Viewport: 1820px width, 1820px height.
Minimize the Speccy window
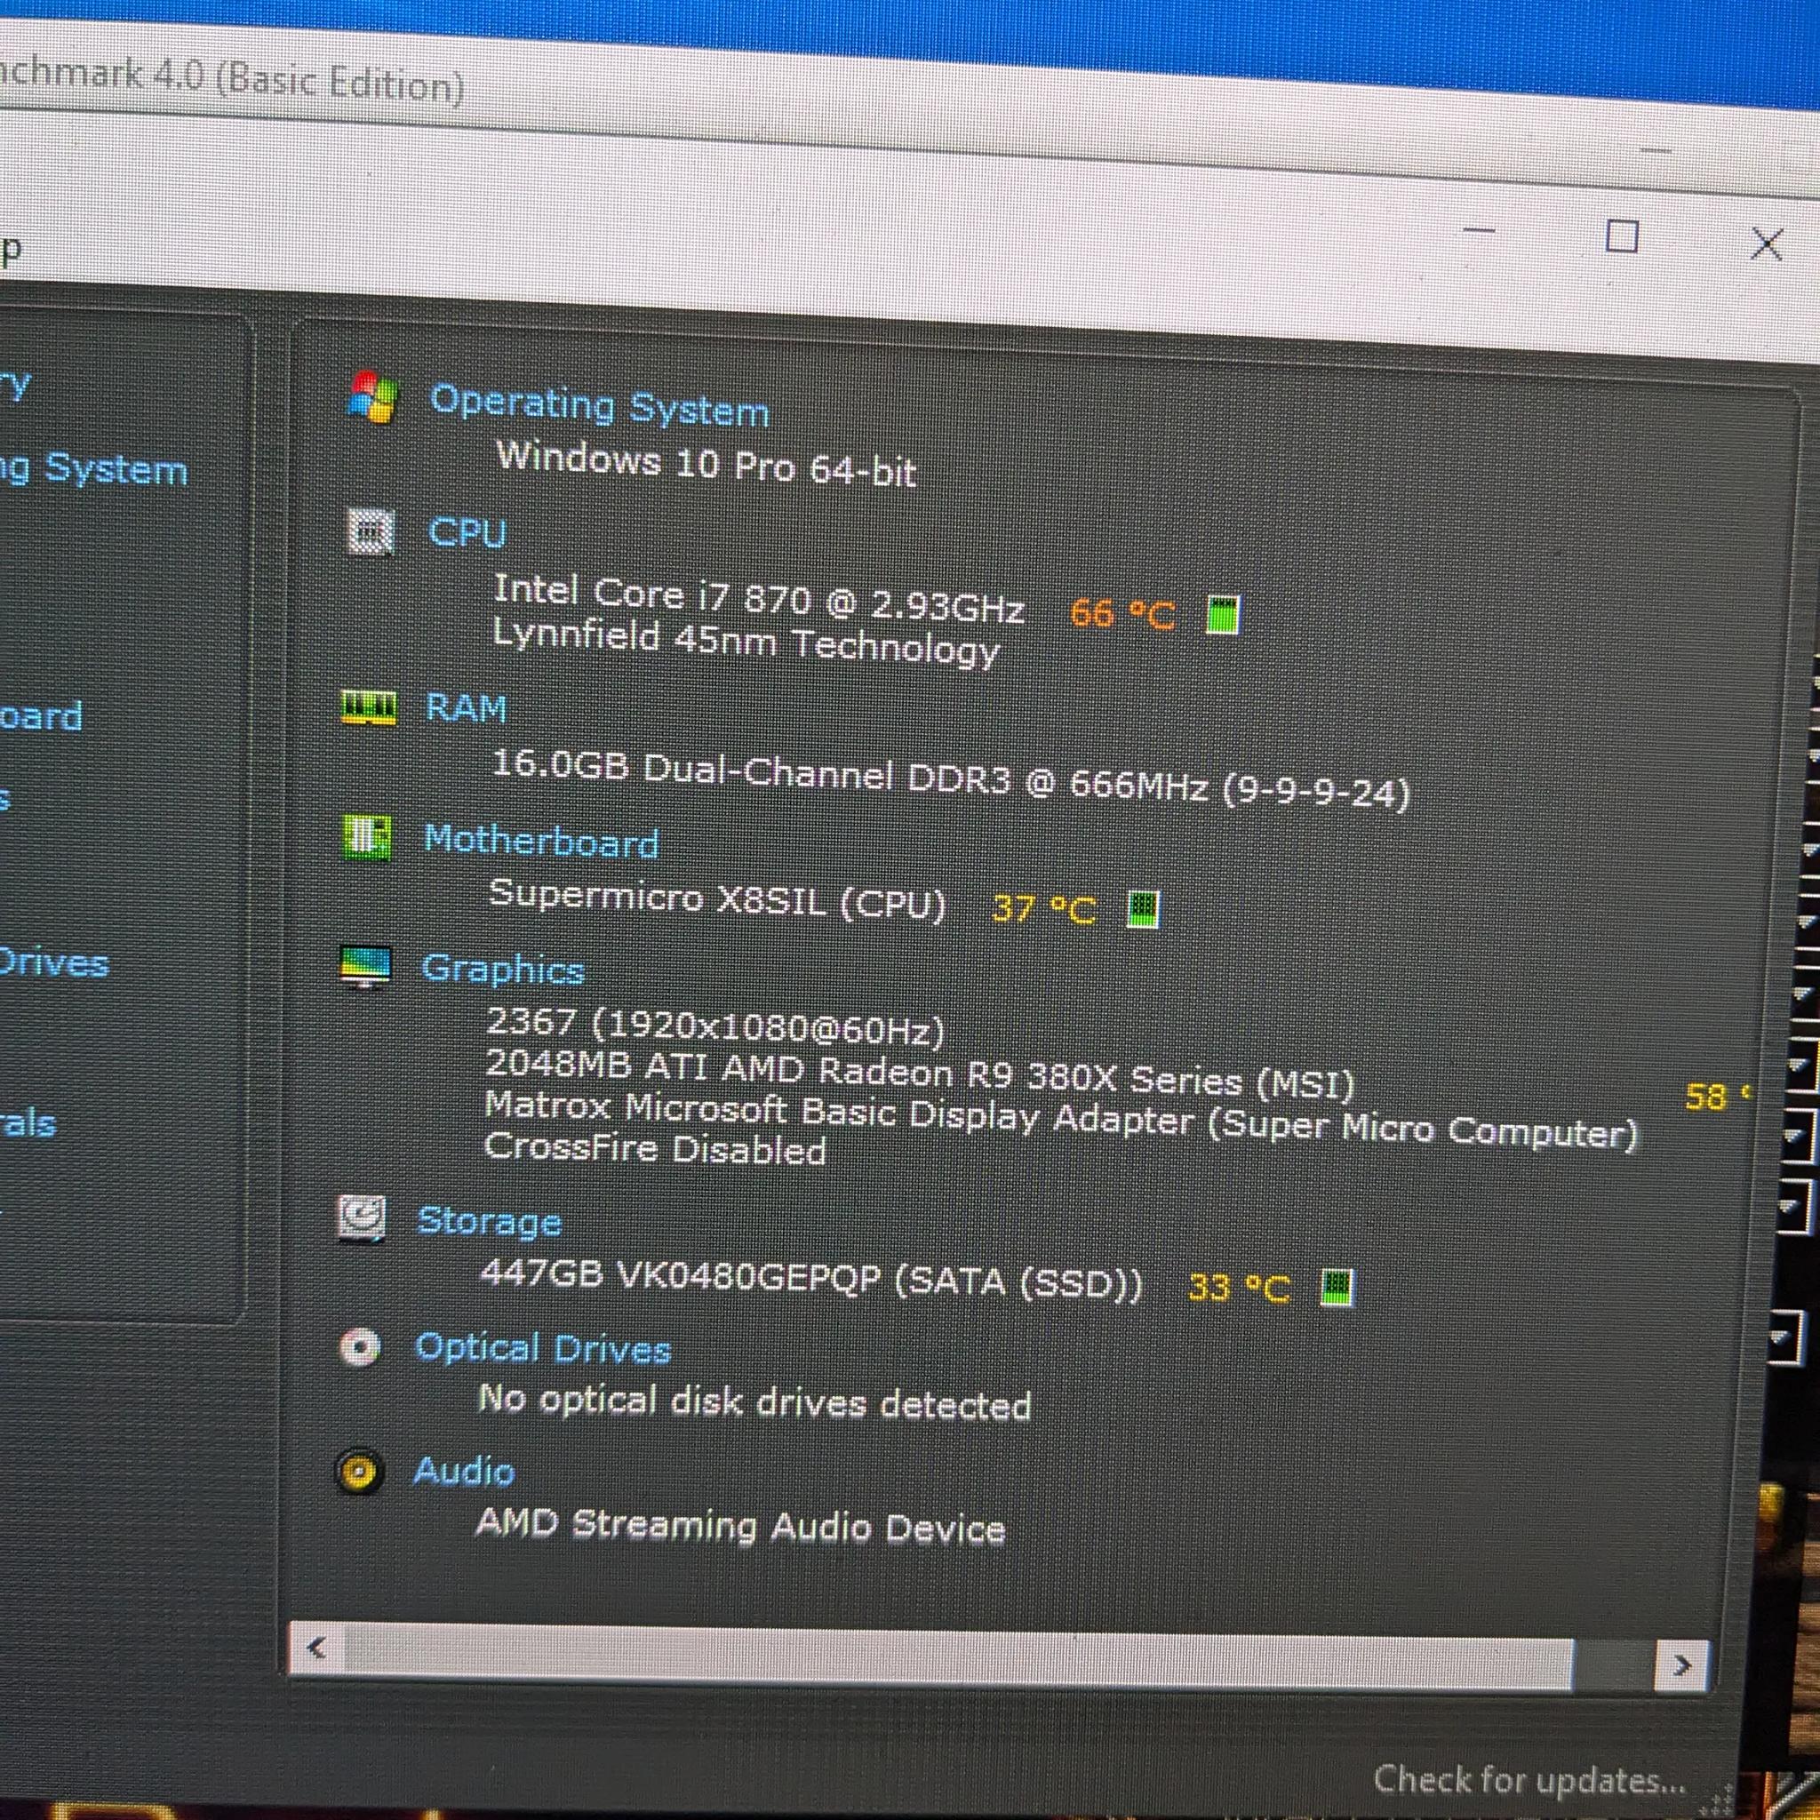click(1479, 230)
